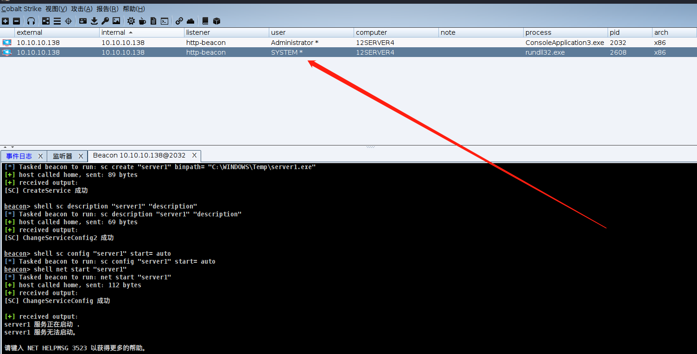Click the "[SC] CreateService 成功" output line
The width and height of the screenshot is (697, 354).
pyautogui.click(x=46, y=190)
